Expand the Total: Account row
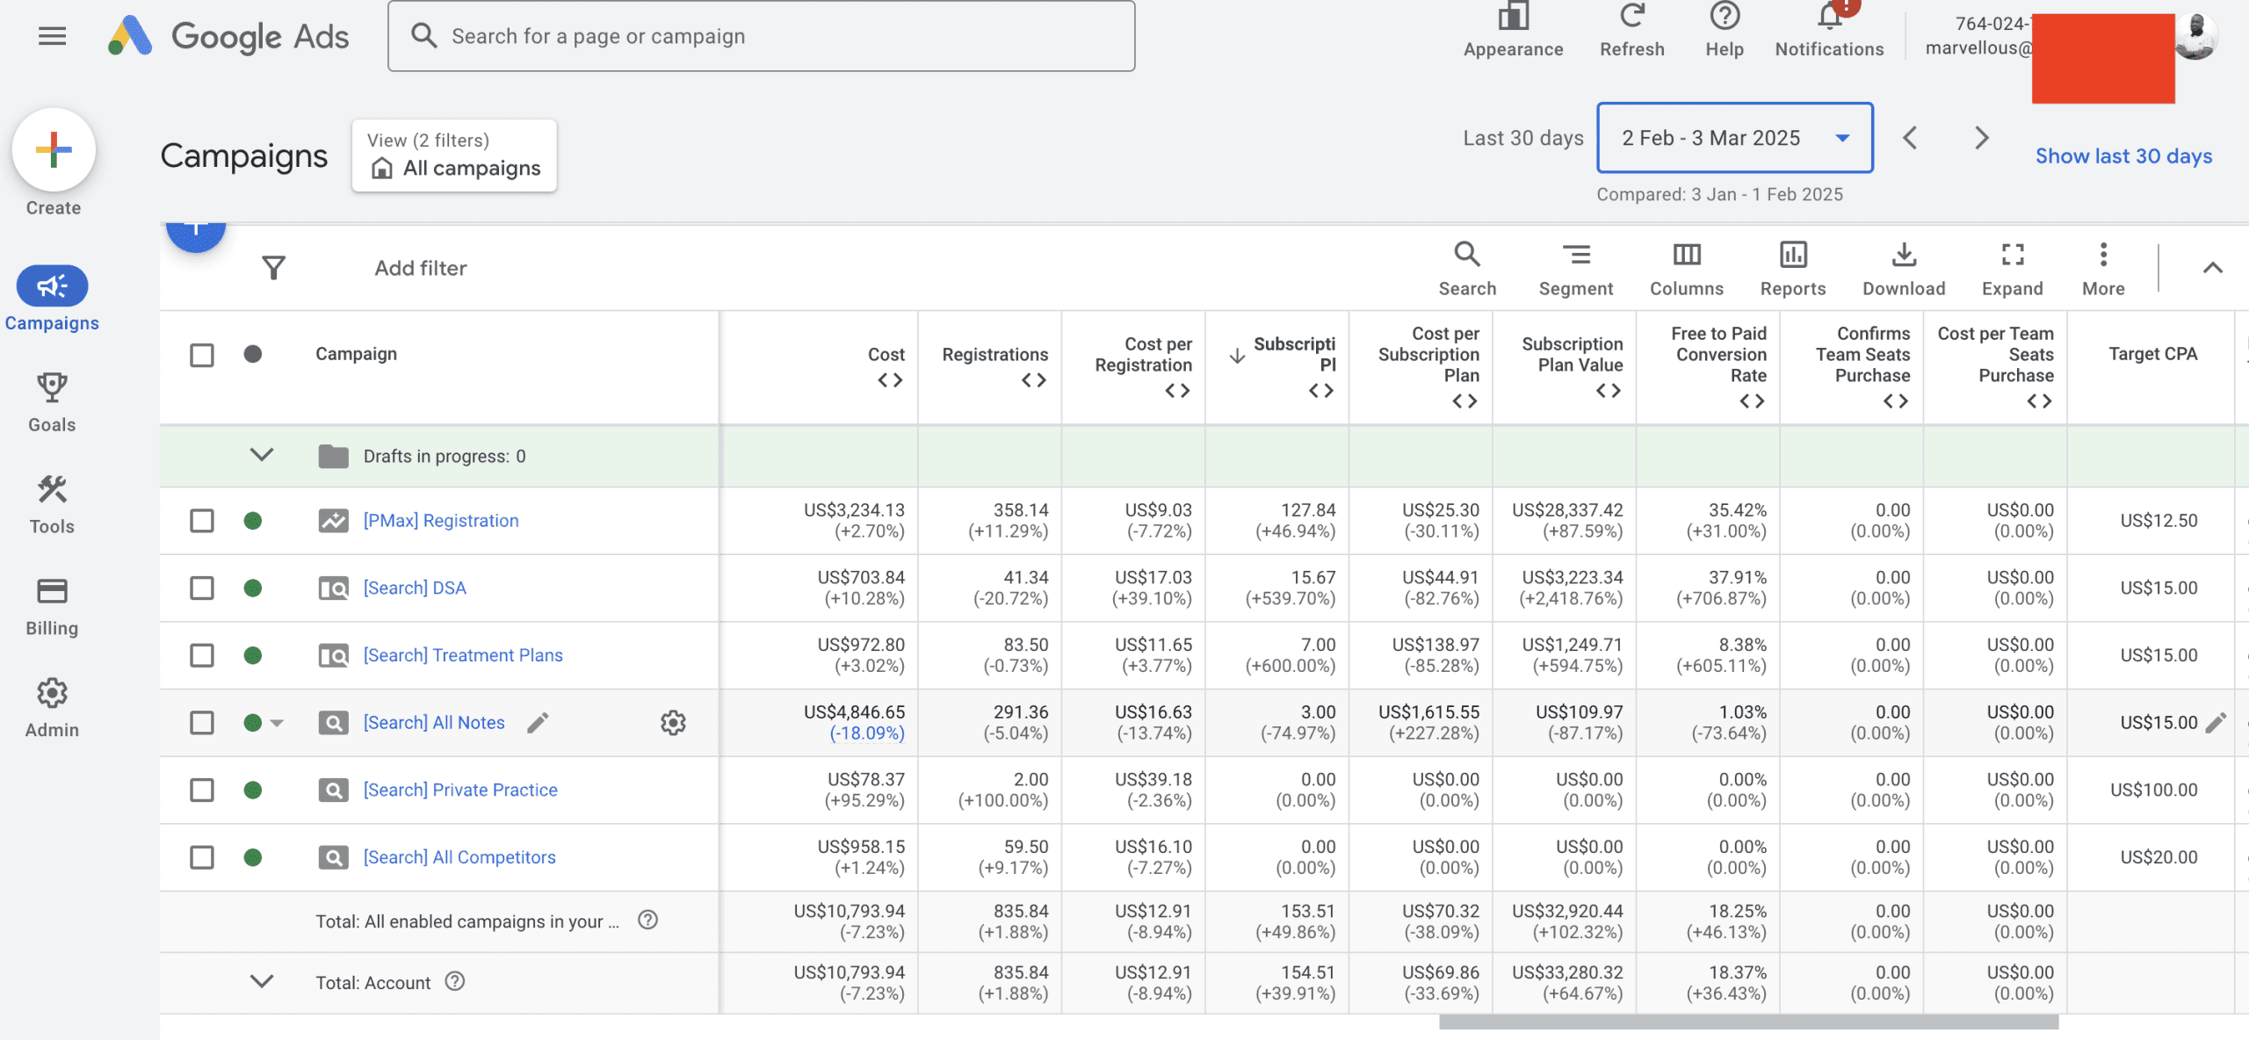 [262, 981]
